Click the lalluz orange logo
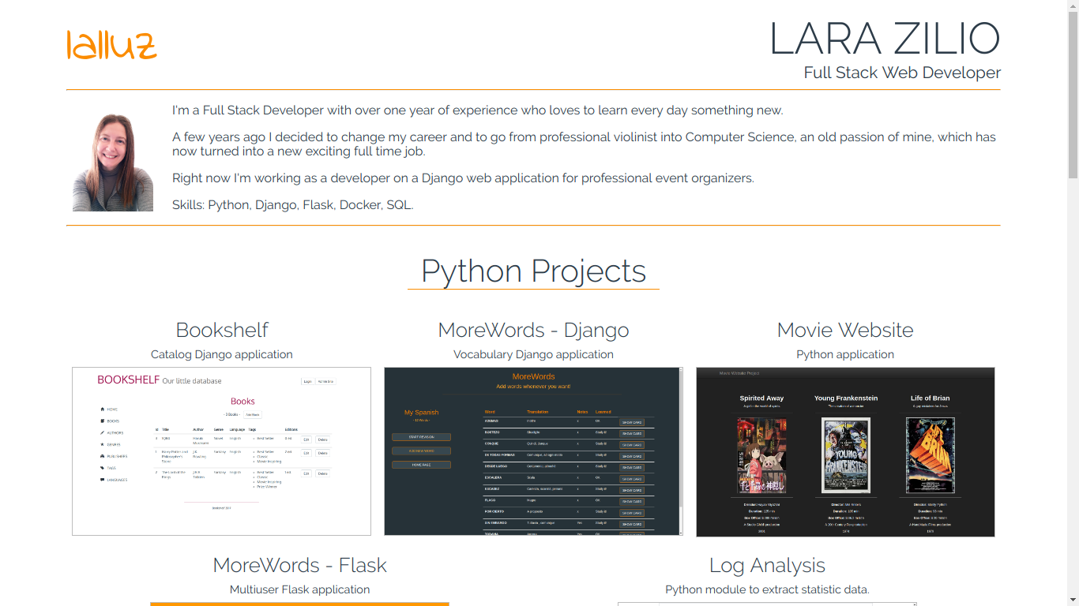Viewport: 1079px width, 606px height. pos(112,45)
